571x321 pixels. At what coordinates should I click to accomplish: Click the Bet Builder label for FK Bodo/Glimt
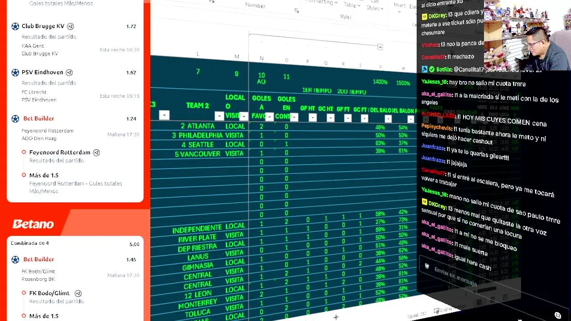tap(38, 259)
